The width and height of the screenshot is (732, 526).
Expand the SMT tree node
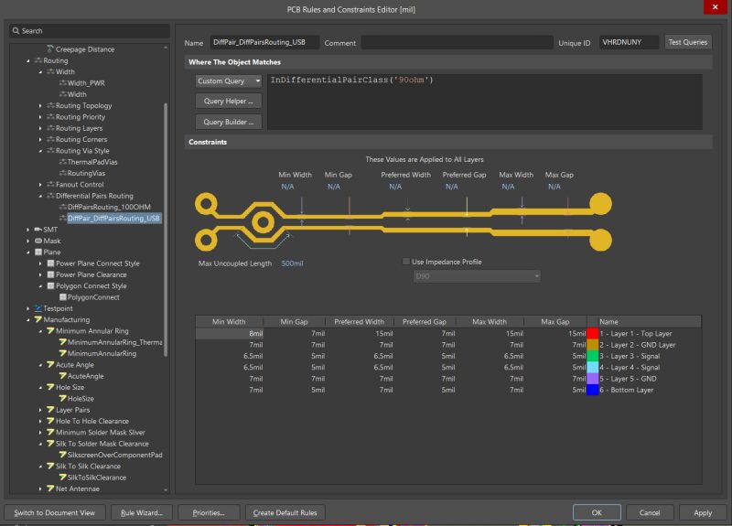(28, 230)
